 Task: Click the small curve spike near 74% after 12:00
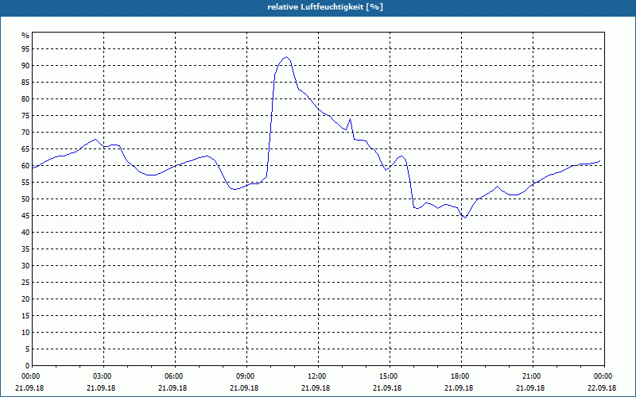pyautogui.click(x=350, y=120)
